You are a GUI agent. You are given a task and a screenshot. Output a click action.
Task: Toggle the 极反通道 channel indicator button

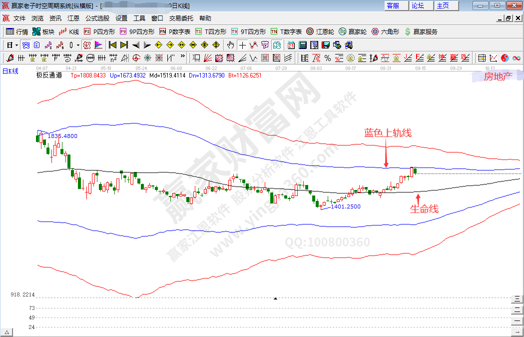pos(86,45)
